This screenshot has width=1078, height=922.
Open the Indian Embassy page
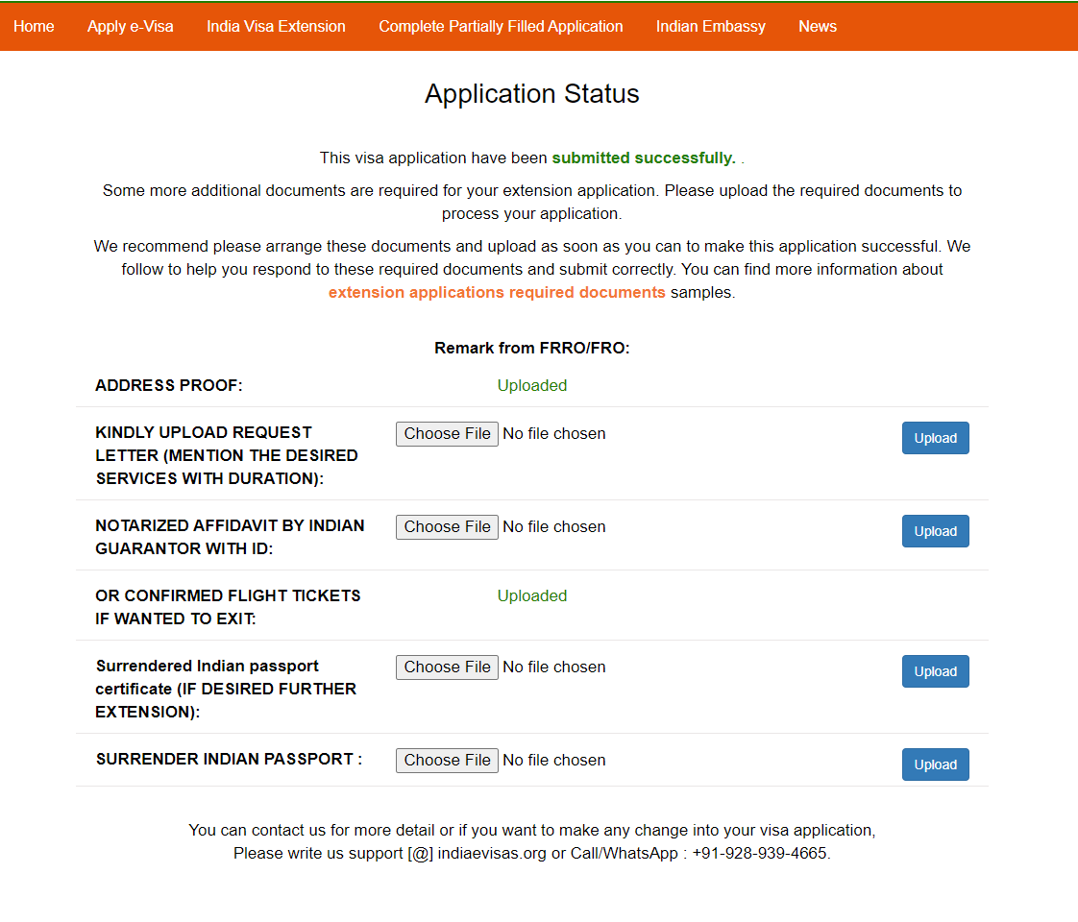(x=711, y=26)
